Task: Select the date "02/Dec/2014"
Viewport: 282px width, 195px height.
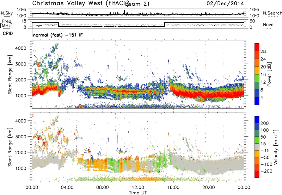Action: [225, 4]
